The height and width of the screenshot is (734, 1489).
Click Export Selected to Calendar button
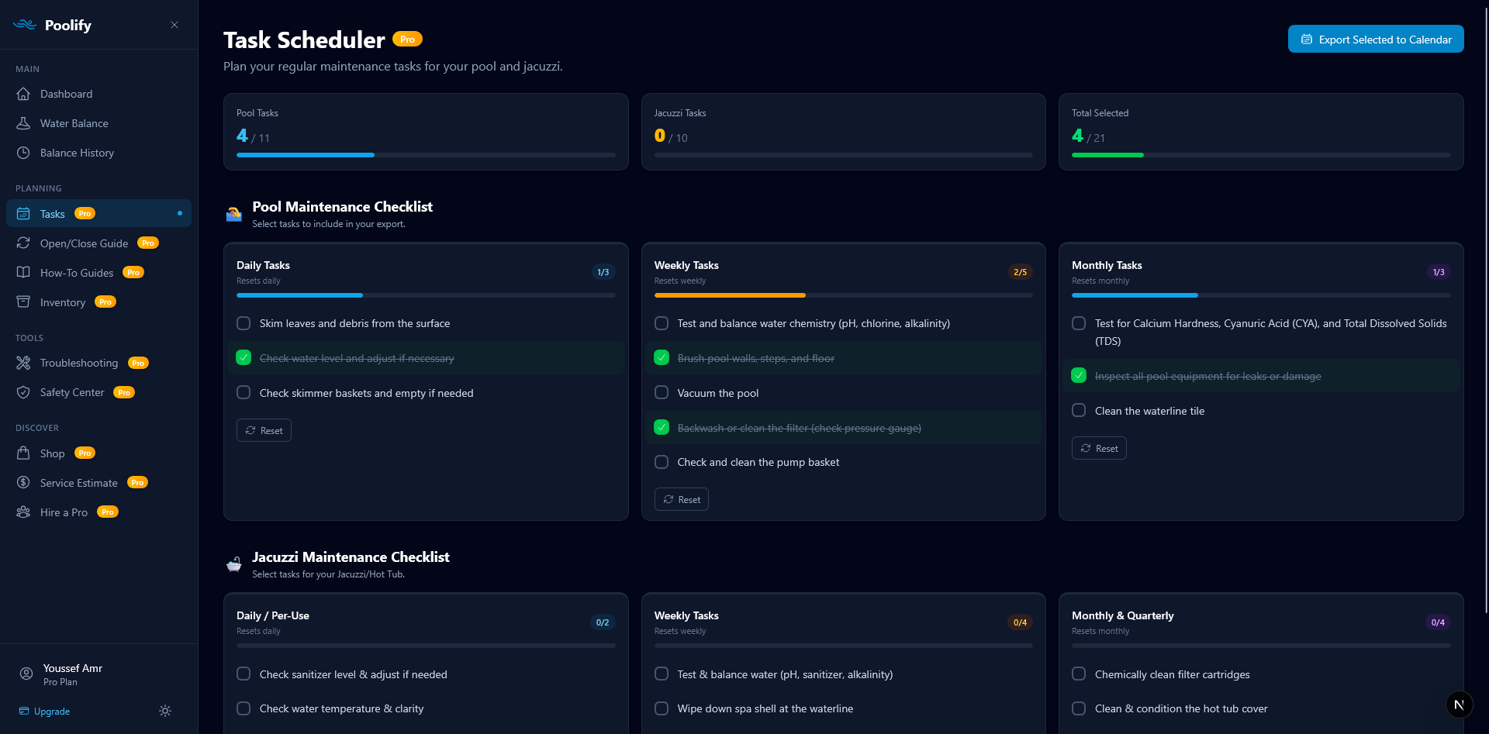pos(1376,39)
